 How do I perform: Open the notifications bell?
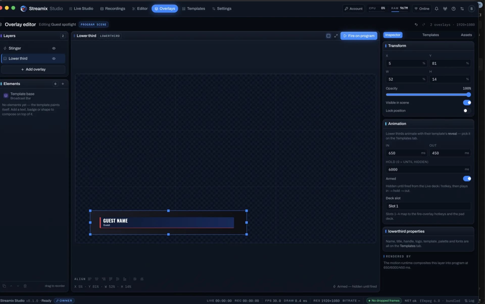[436, 9]
